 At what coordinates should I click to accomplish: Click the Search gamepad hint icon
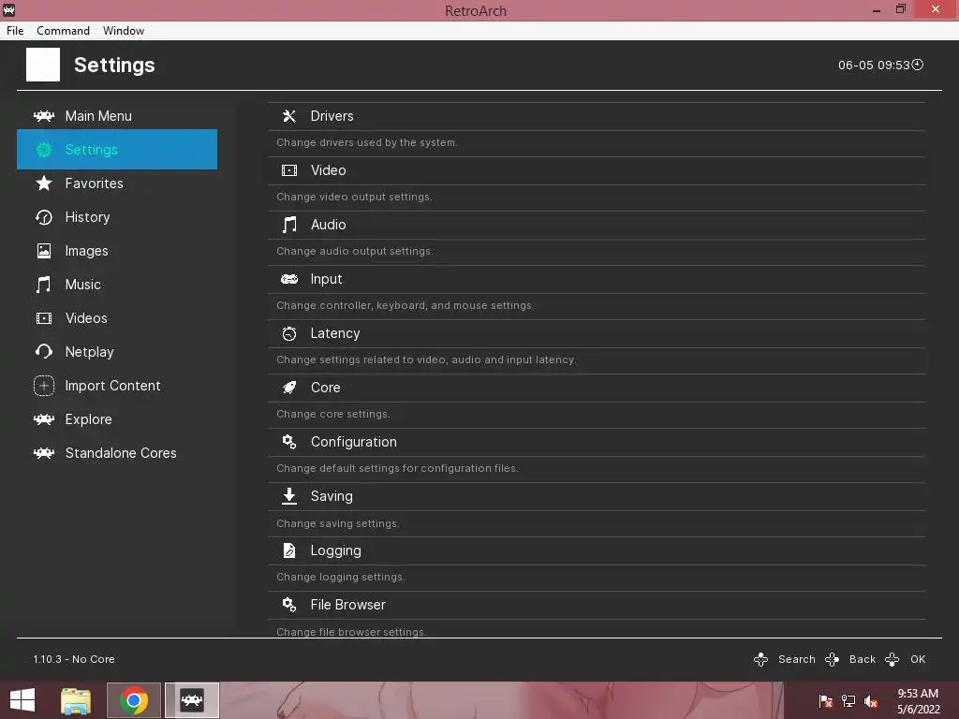point(760,659)
